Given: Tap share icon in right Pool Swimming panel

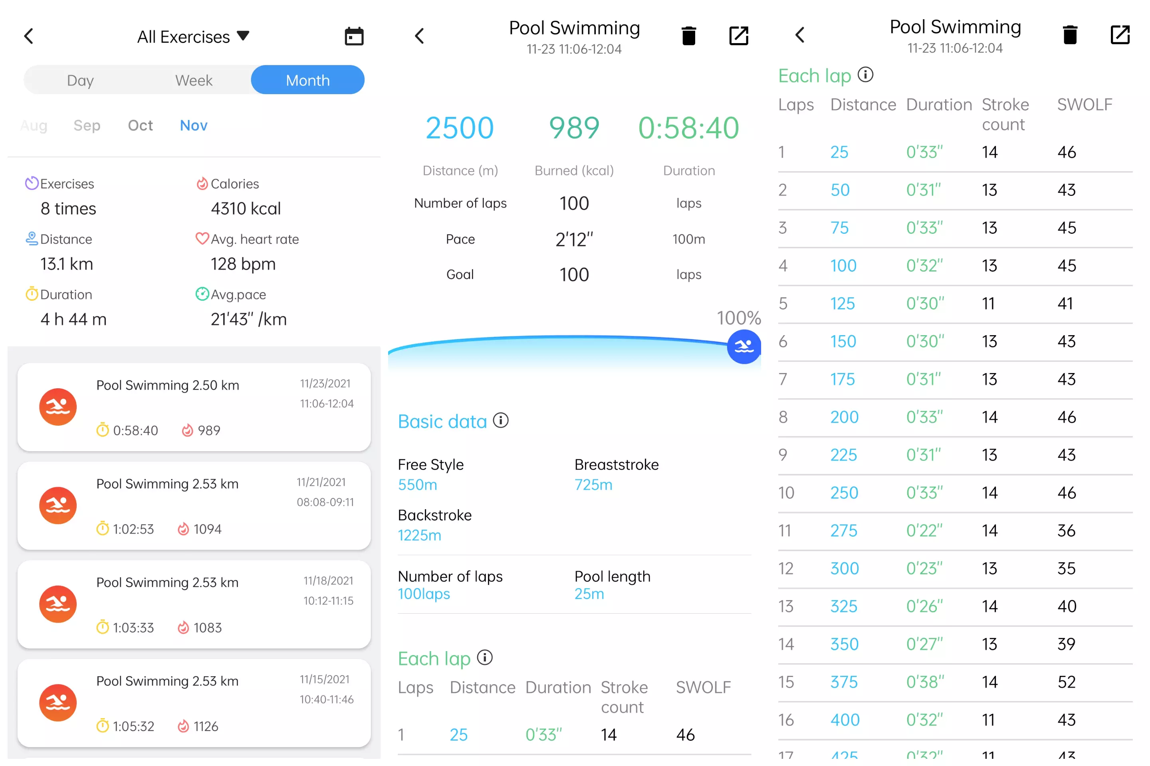Looking at the screenshot, I should [1120, 35].
